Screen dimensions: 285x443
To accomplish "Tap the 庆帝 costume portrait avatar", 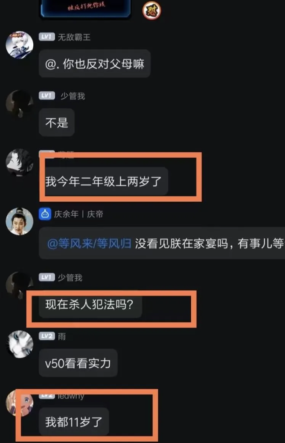I will pyautogui.click(x=20, y=221).
